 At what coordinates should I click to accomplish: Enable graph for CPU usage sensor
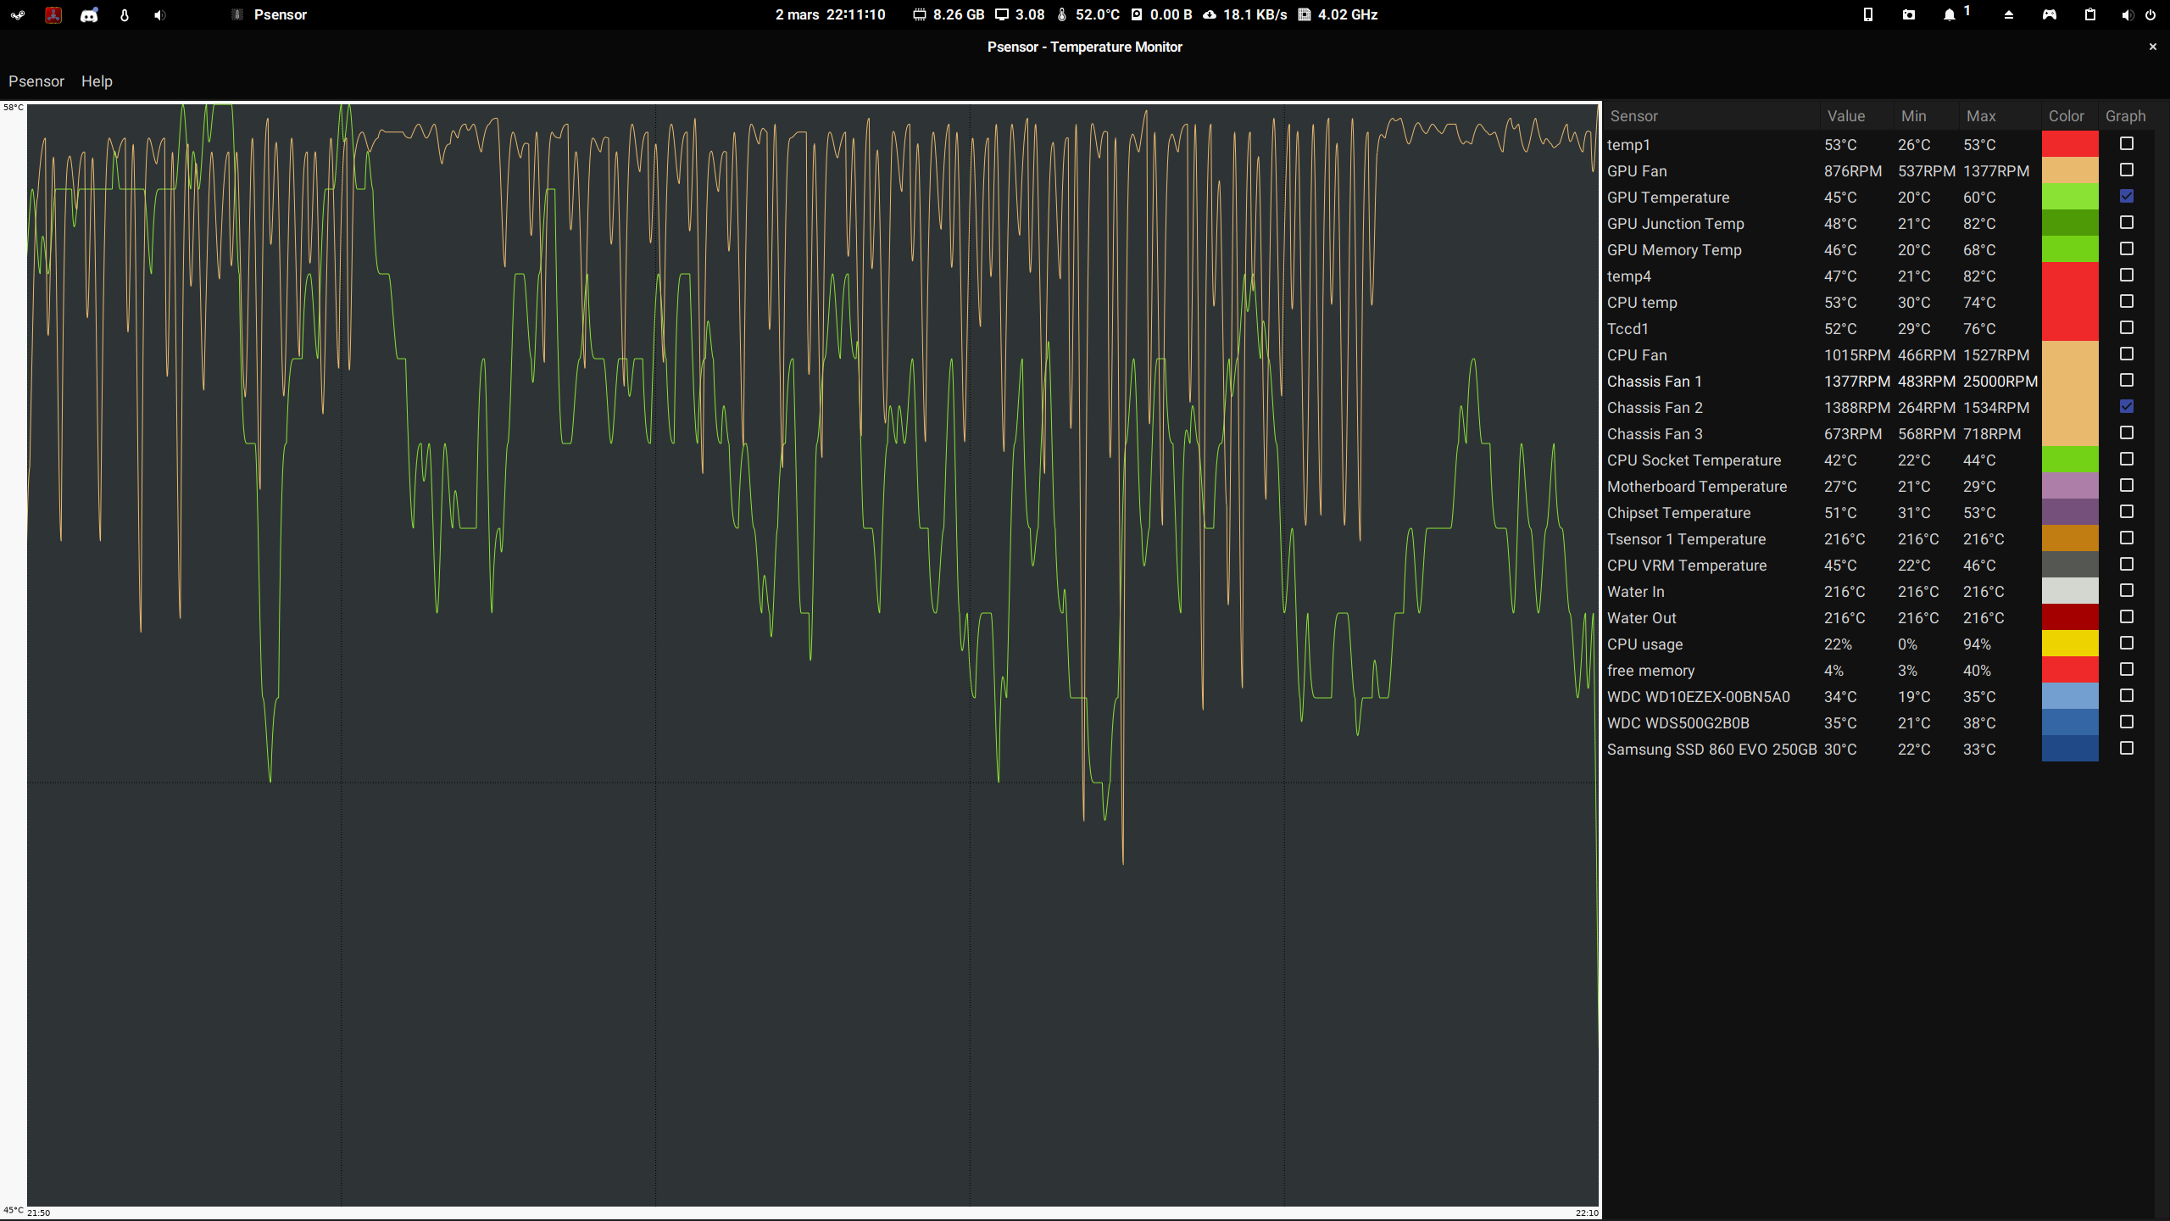point(2127,643)
